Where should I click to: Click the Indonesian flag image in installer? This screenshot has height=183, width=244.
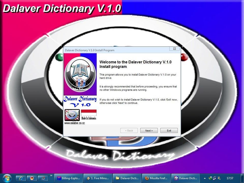click(89, 113)
